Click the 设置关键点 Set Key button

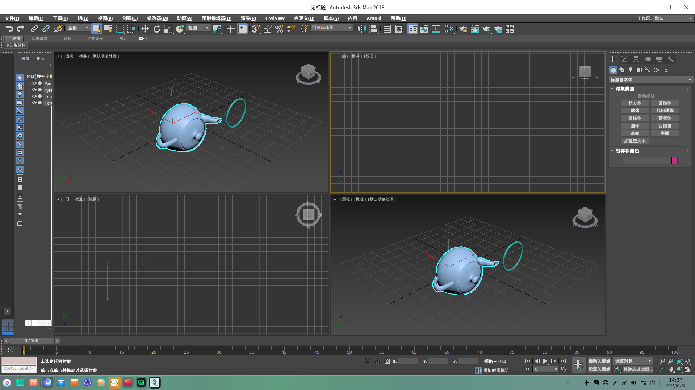[599, 369]
